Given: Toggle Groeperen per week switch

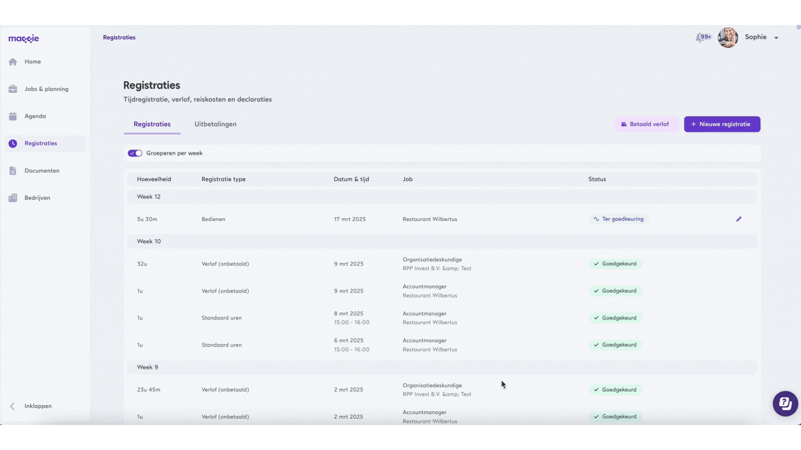Looking at the screenshot, I should (135, 153).
